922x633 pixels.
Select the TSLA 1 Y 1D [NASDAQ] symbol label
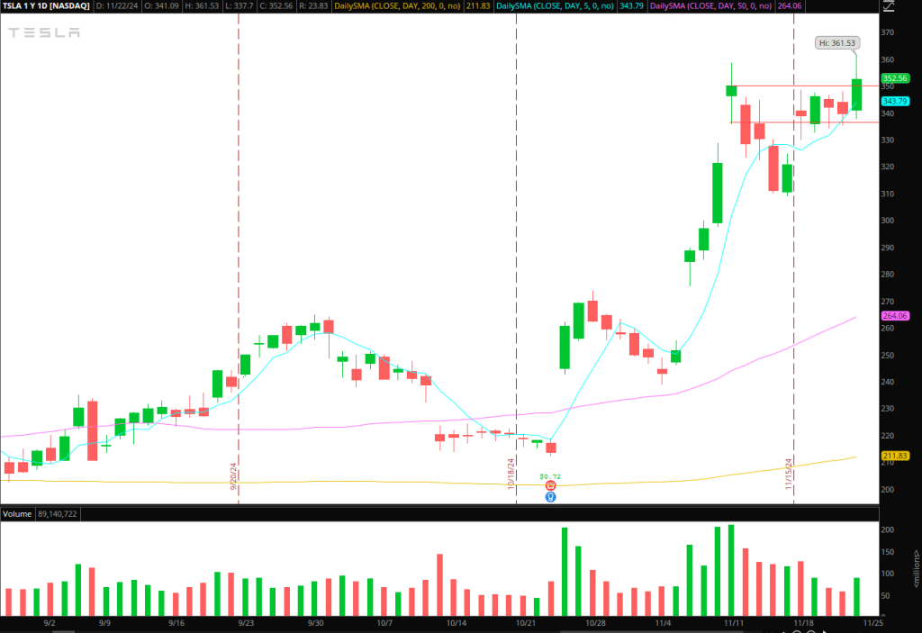[46, 6]
